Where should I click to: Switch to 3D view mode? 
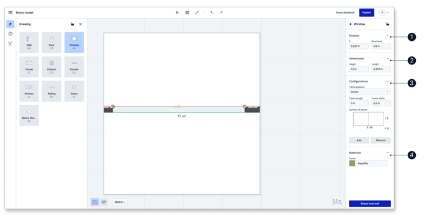pyautogui.click(x=104, y=202)
